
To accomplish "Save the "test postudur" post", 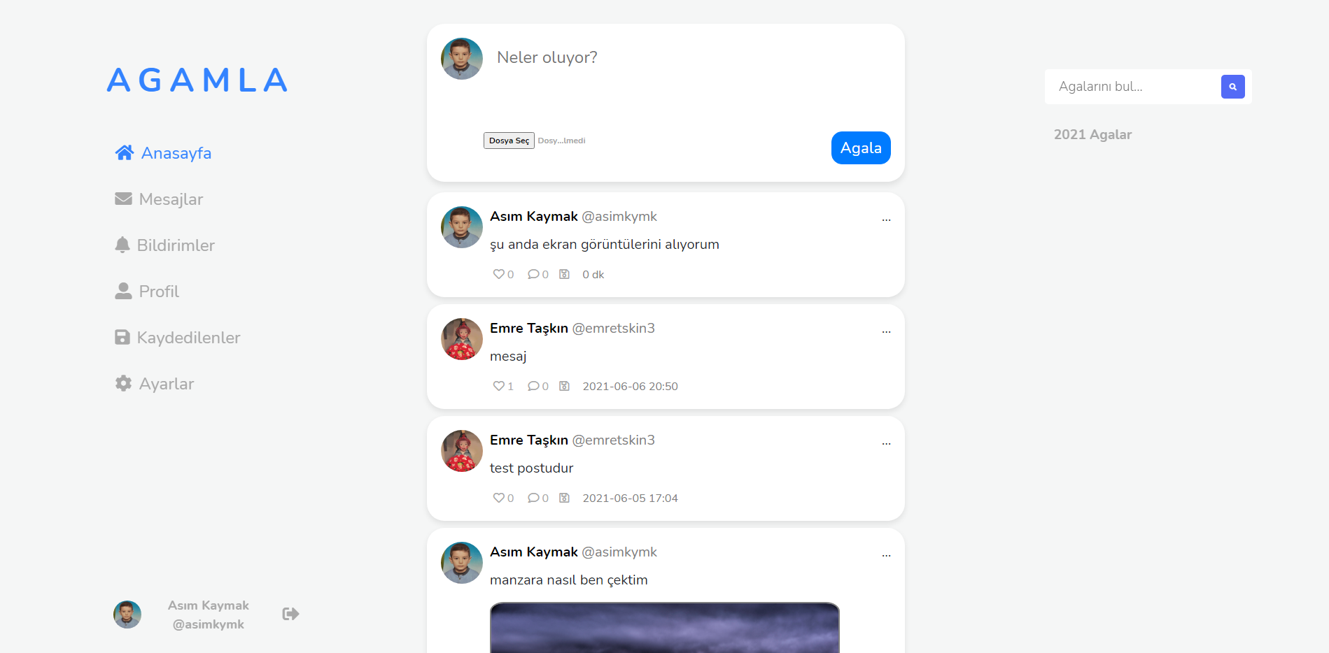I will click(564, 498).
